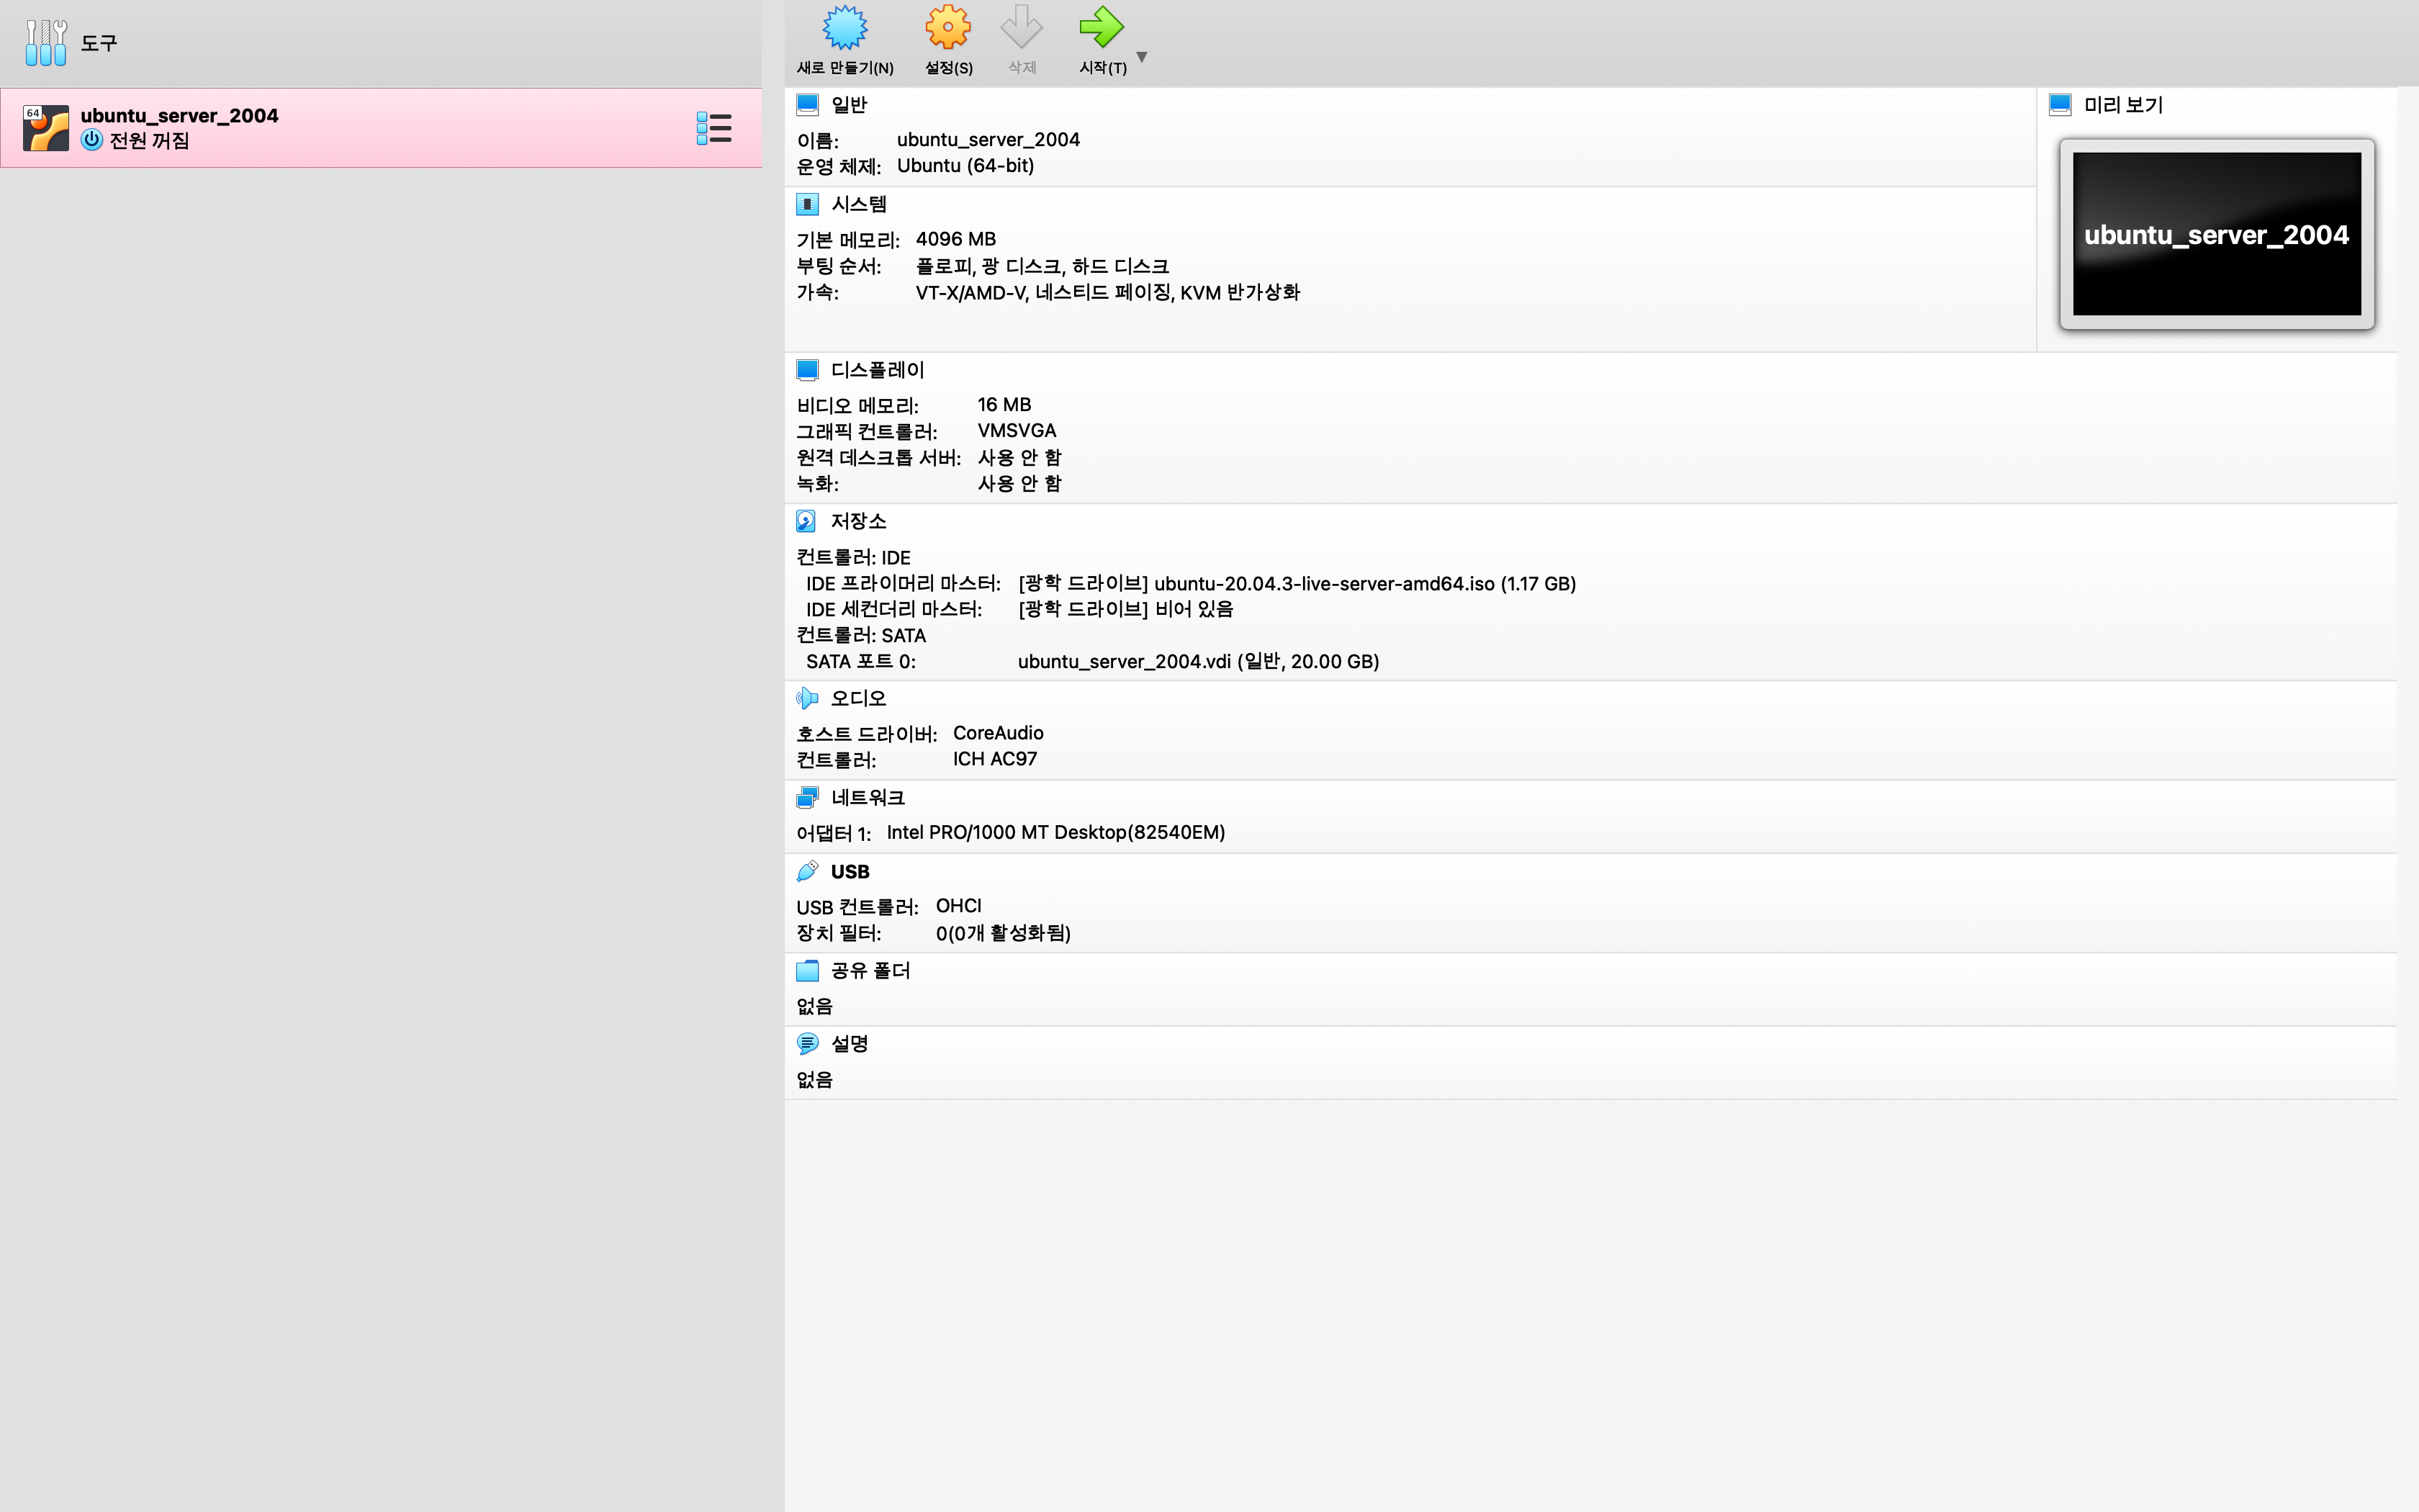Click the IDE primary master ISO entry
Viewport: 2419px width, 1512px height.
pos(1295,583)
